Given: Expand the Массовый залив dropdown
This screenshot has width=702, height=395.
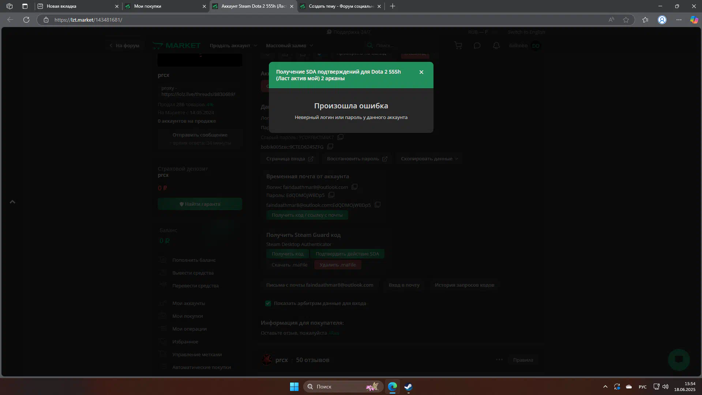Looking at the screenshot, I should [x=289, y=45].
